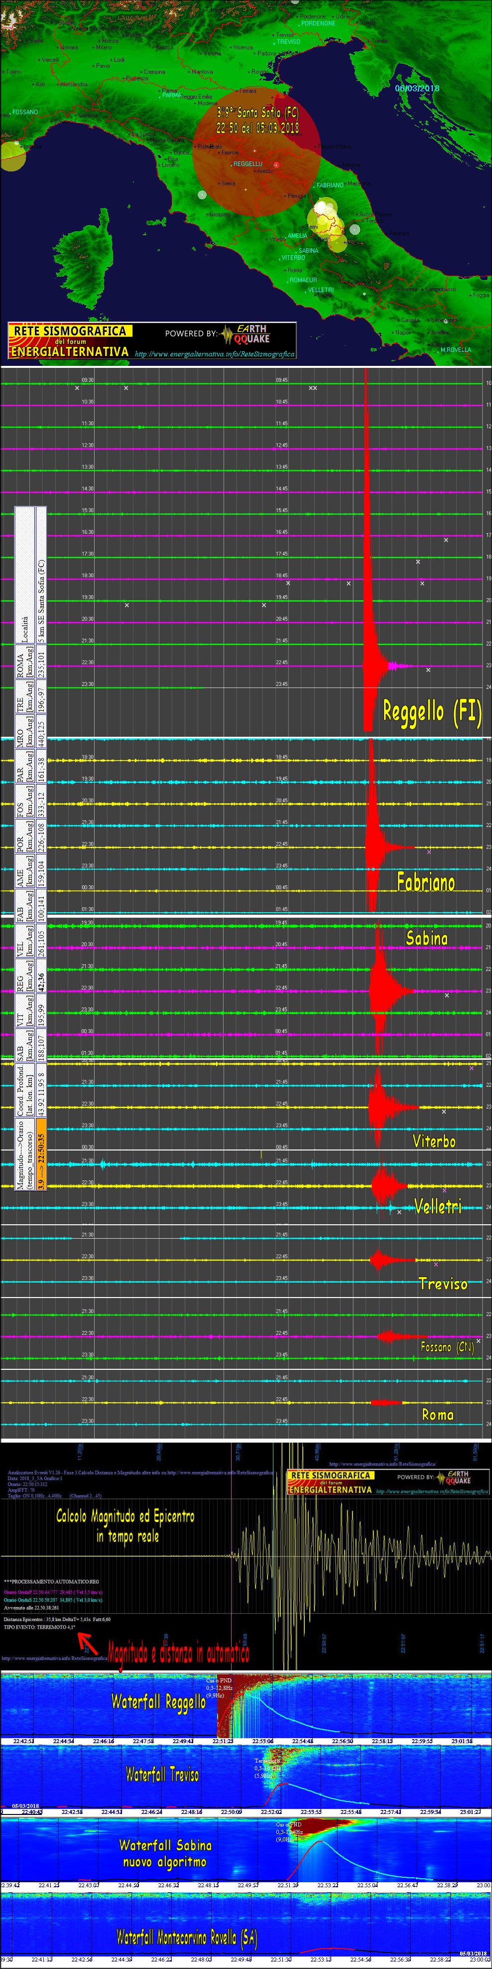Image resolution: width=492 pixels, height=1969 pixels.
Task: Click the date 06/03/2018 on the map
Action: pos(417,89)
